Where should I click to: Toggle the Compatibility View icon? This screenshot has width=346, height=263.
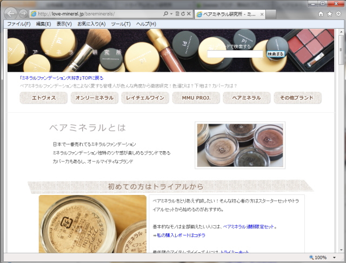[177, 14]
